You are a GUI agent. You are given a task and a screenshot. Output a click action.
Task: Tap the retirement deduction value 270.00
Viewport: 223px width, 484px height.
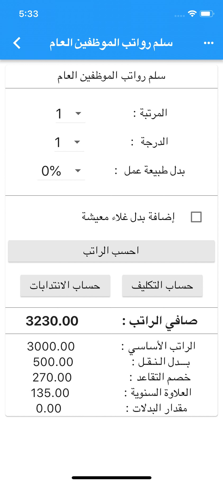tap(52, 377)
